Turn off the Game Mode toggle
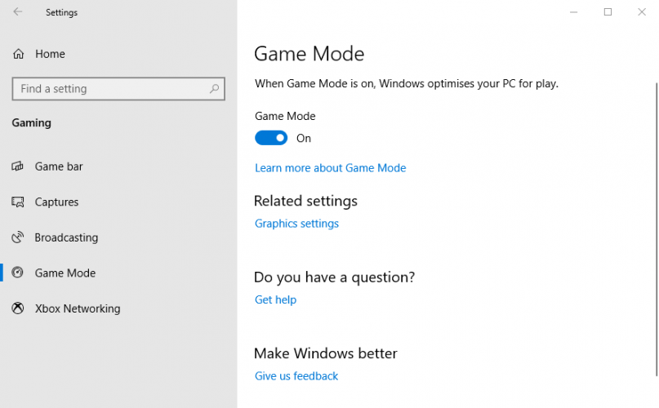 (x=271, y=138)
